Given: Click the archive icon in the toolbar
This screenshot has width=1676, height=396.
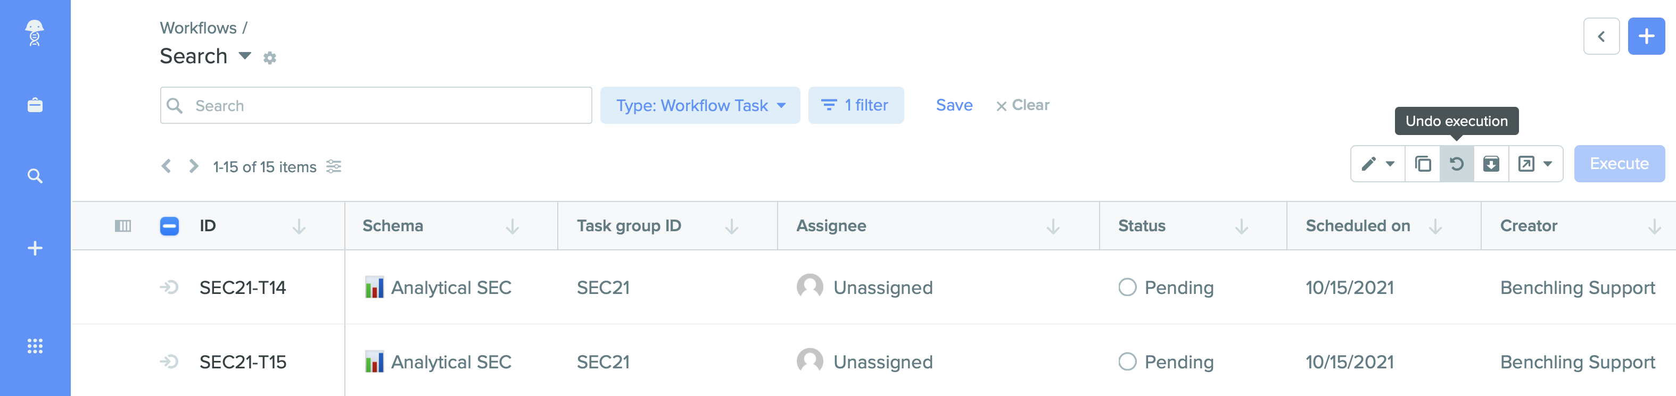Looking at the screenshot, I should click(1491, 164).
